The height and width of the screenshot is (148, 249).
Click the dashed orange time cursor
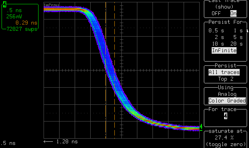[115, 70]
